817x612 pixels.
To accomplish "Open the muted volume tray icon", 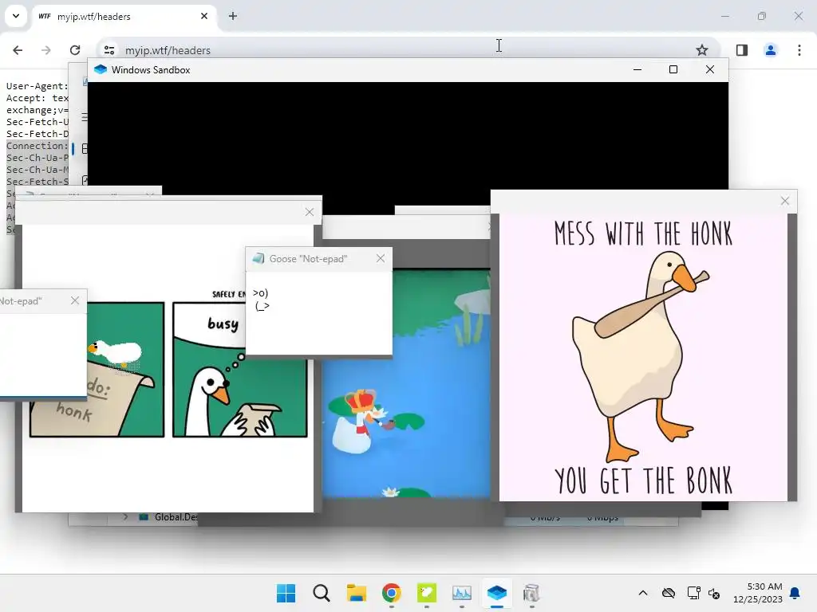I will (x=714, y=593).
